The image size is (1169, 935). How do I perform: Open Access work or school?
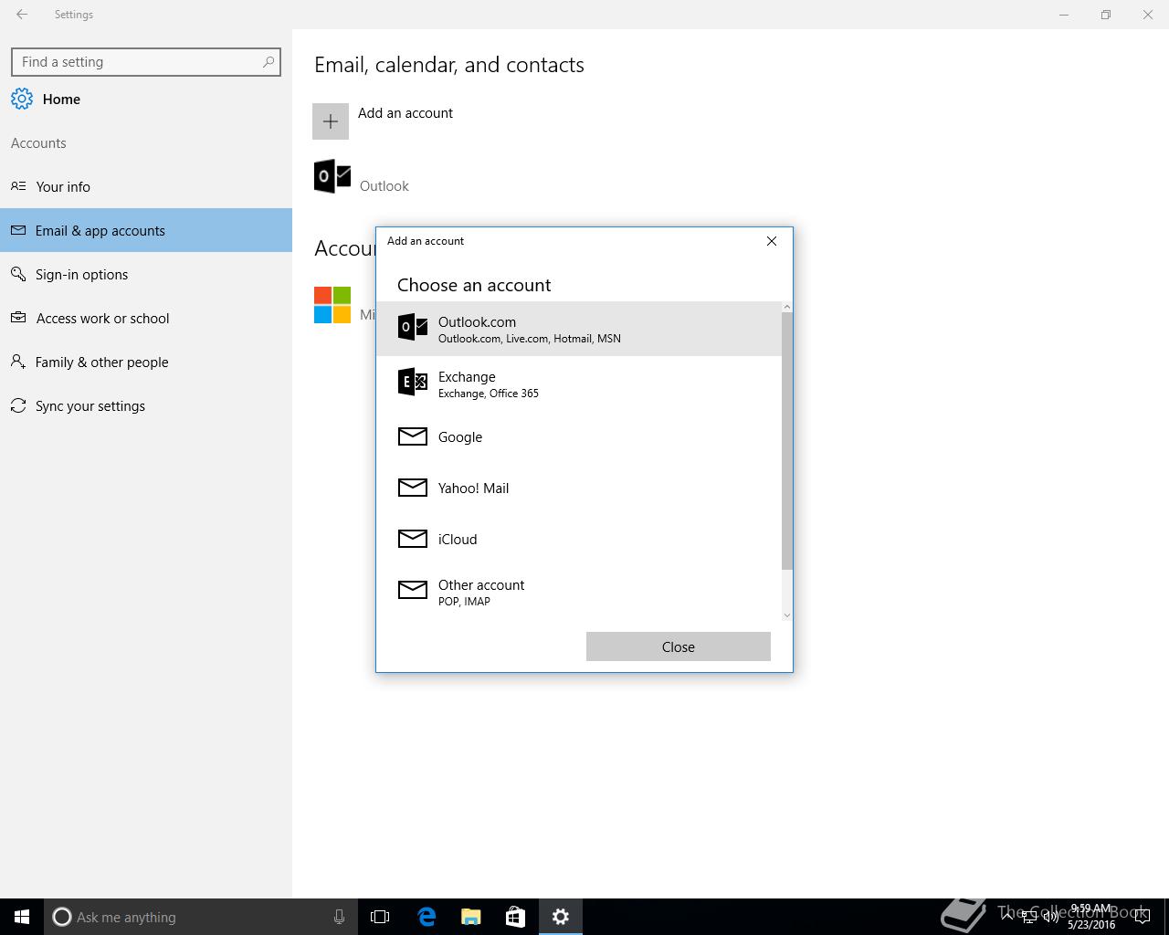tap(146, 318)
